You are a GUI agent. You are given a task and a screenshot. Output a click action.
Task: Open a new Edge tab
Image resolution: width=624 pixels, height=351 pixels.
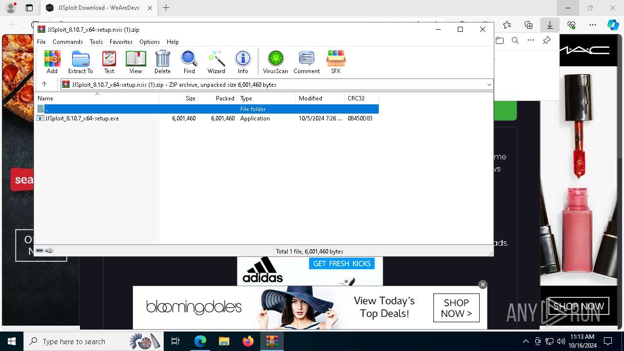tap(166, 8)
